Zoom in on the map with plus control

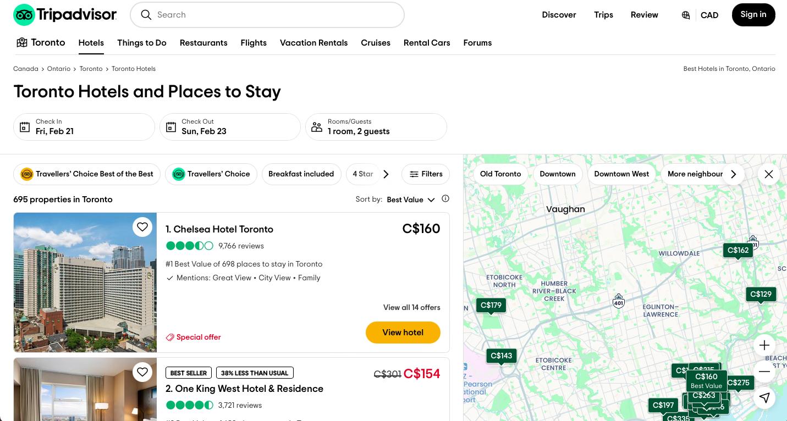coord(764,345)
